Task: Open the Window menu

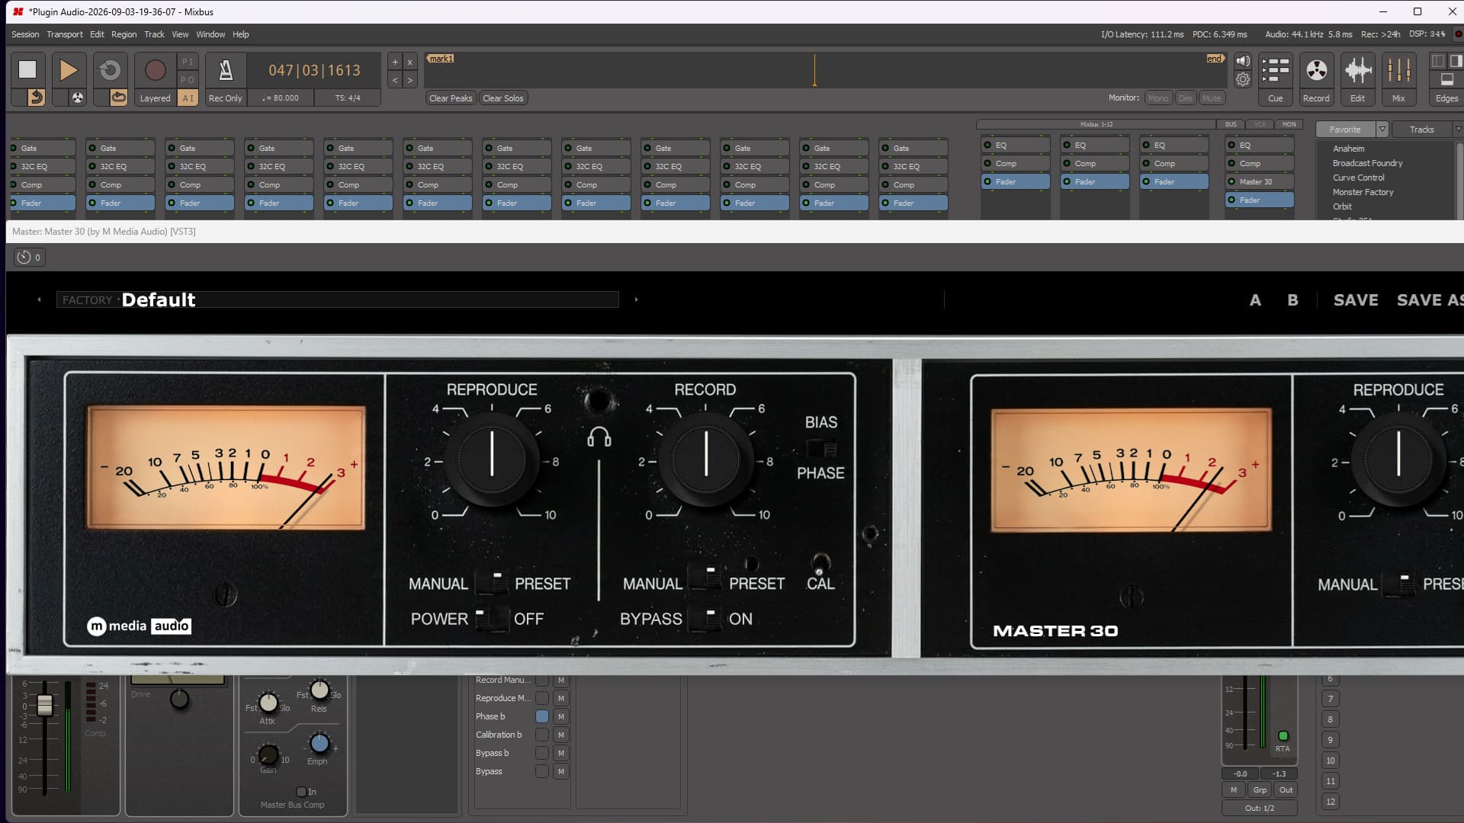Action: (210, 34)
